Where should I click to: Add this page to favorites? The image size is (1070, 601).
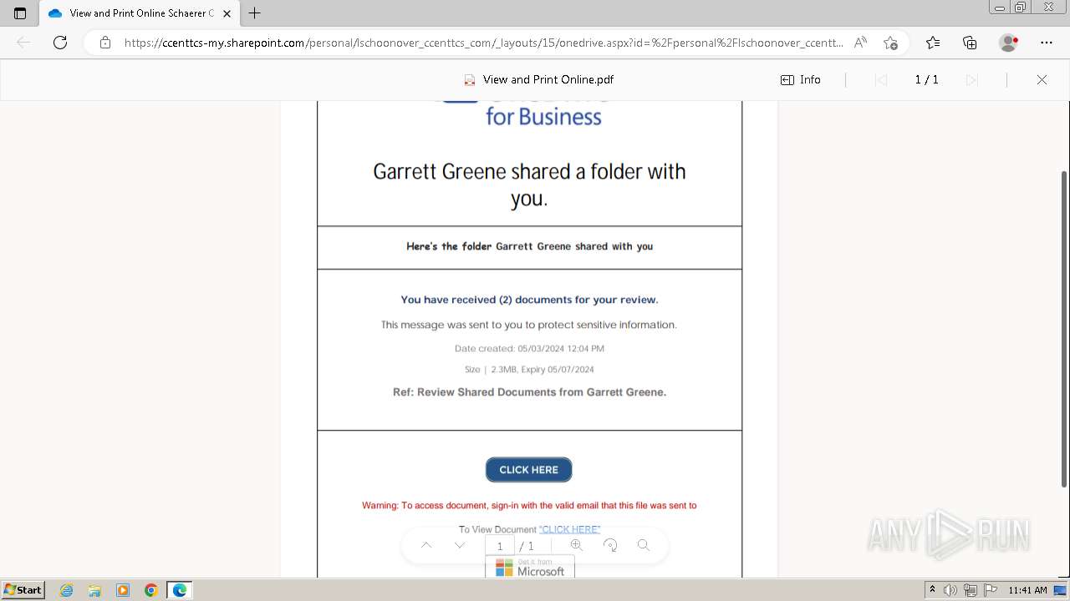coord(890,43)
